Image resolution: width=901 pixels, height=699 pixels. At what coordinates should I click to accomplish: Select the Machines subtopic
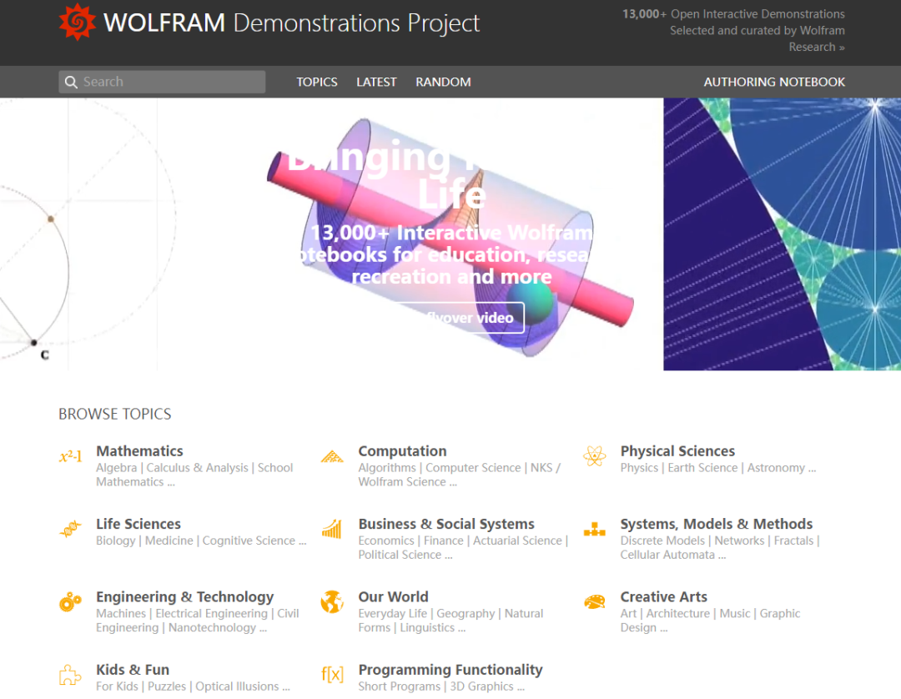(121, 613)
